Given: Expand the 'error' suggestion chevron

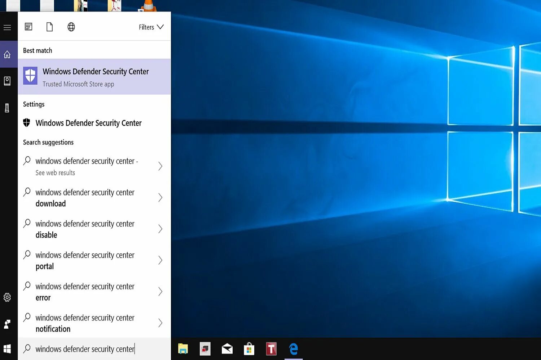Looking at the screenshot, I should [x=160, y=292].
